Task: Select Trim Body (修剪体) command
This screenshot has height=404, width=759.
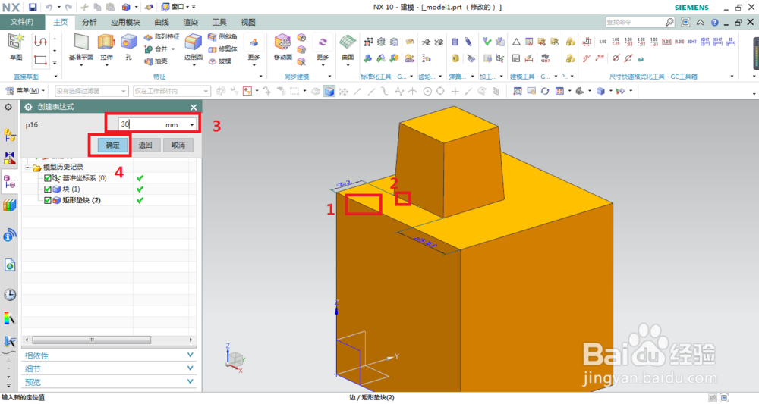Action: pos(222,49)
